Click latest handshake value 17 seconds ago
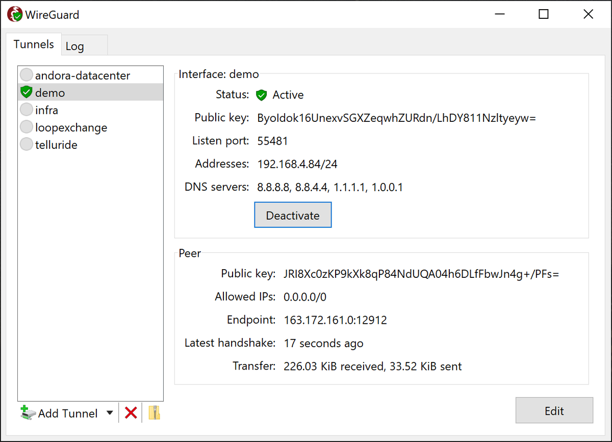This screenshot has width=612, height=442. pos(324,343)
